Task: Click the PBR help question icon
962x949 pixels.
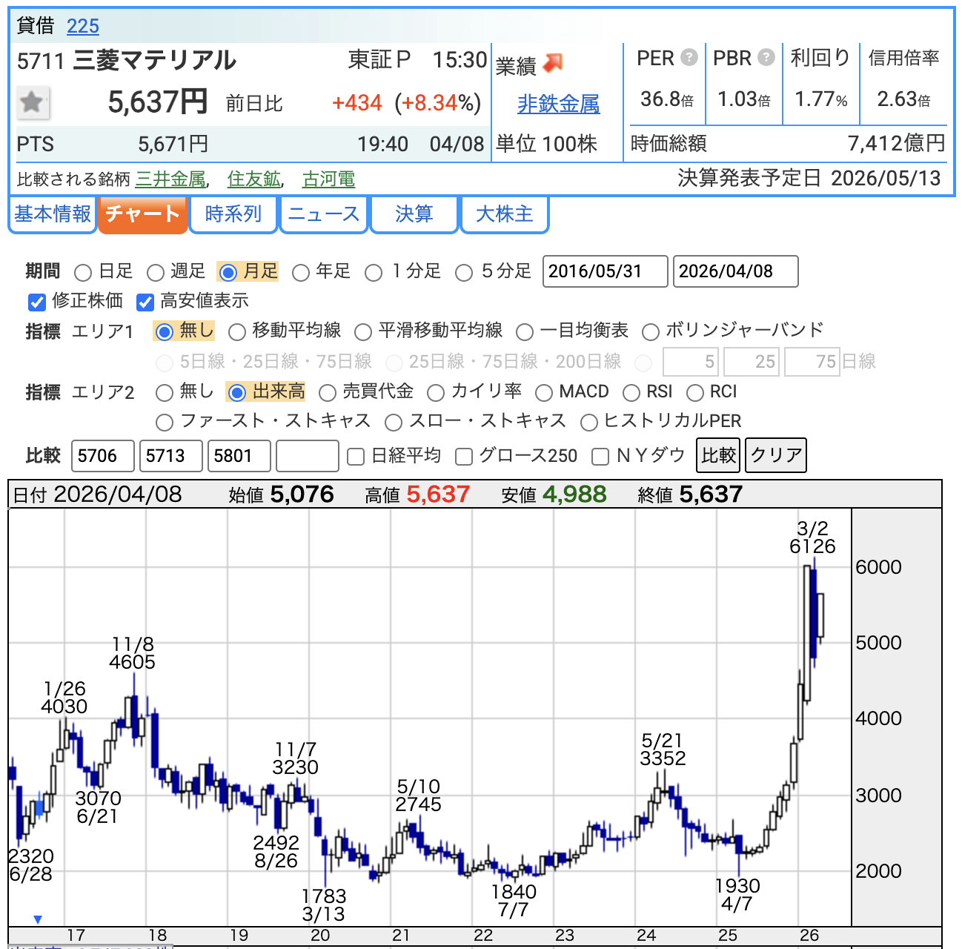Action: 766,57
